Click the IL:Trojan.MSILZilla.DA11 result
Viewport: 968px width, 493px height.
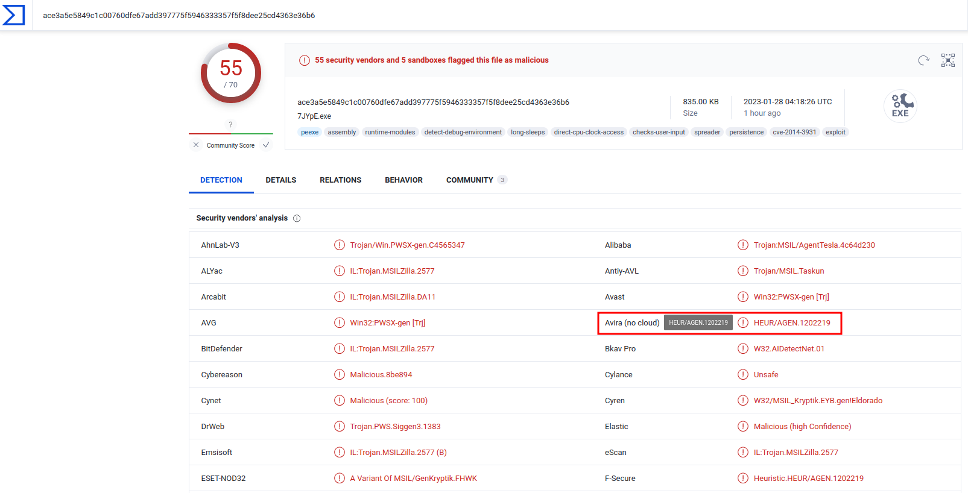(x=393, y=297)
